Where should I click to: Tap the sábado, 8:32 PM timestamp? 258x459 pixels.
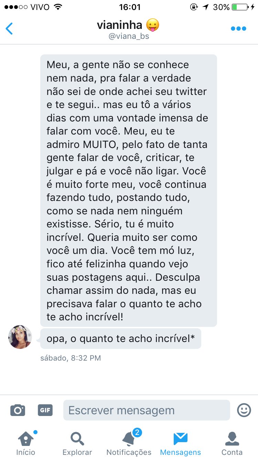(71, 358)
